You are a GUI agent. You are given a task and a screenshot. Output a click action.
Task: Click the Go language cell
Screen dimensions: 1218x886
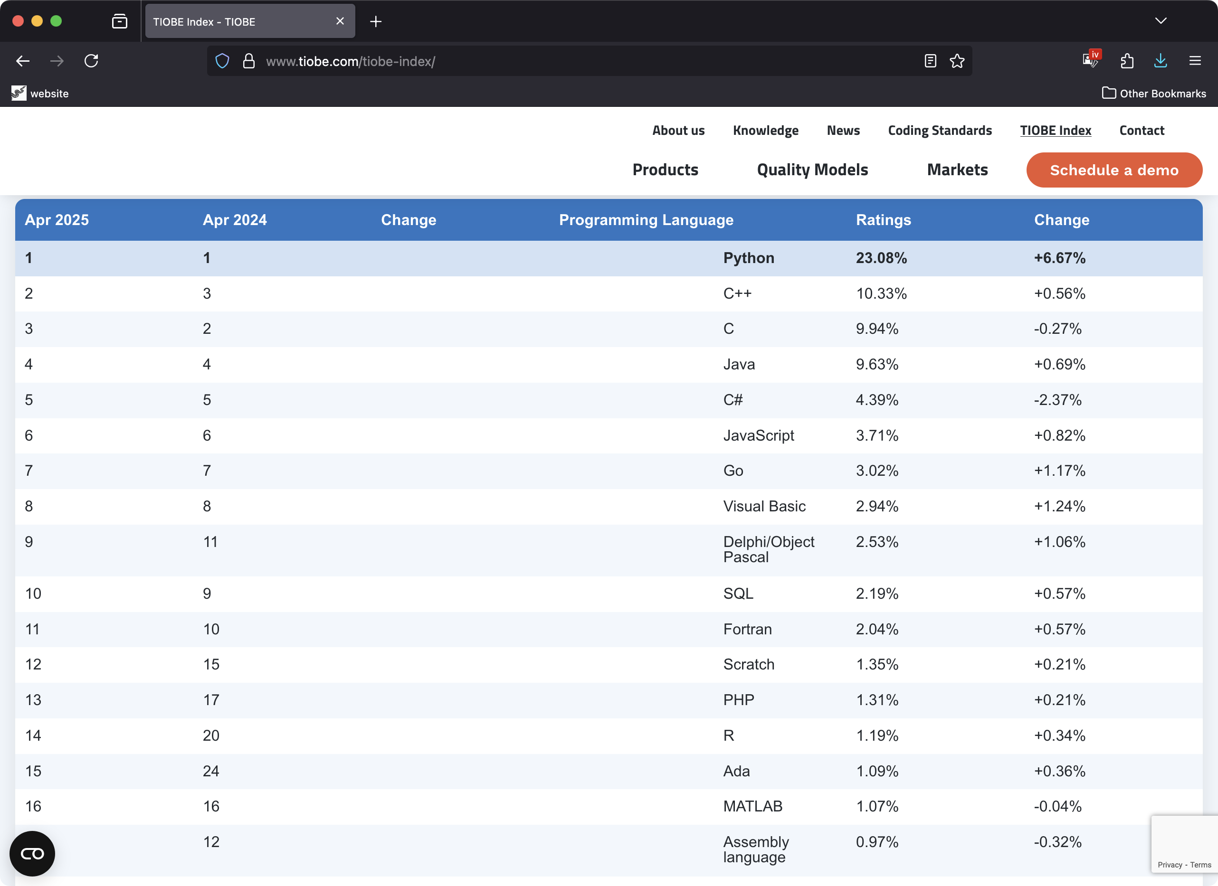tap(733, 471)
